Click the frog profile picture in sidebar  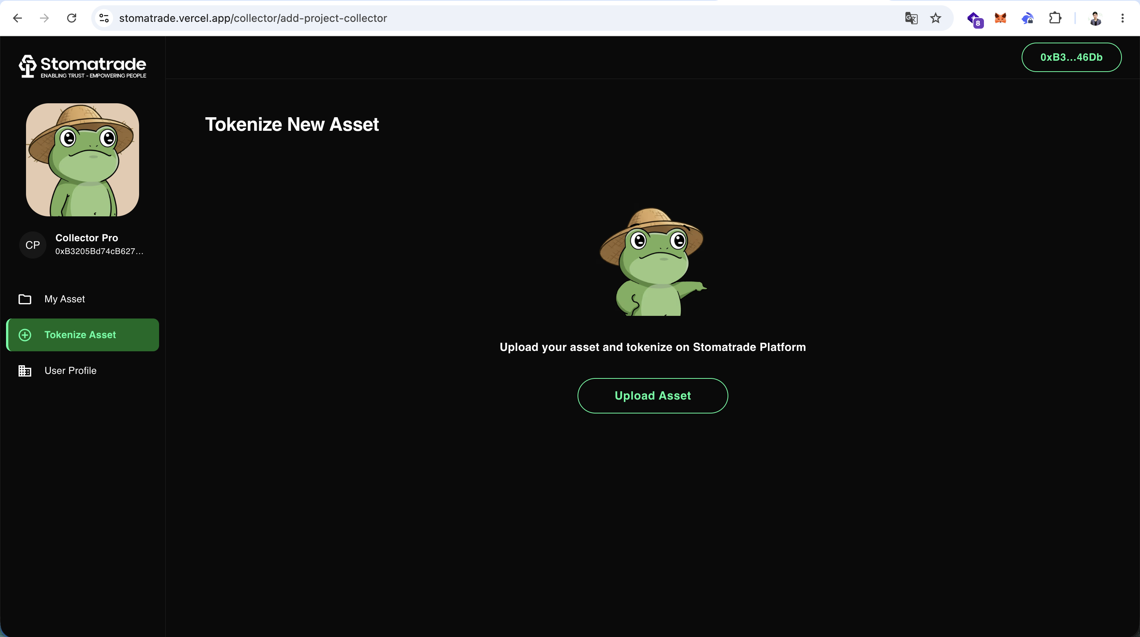(x=82, y=160)
